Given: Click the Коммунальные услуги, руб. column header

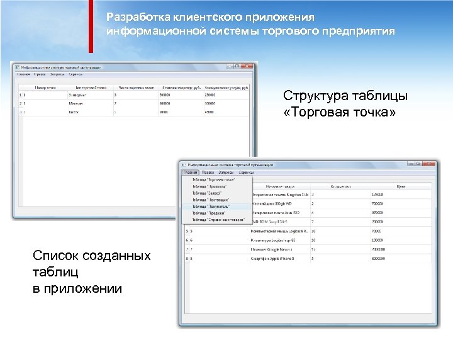Looking at the screenshot, I should coord(226,88).
